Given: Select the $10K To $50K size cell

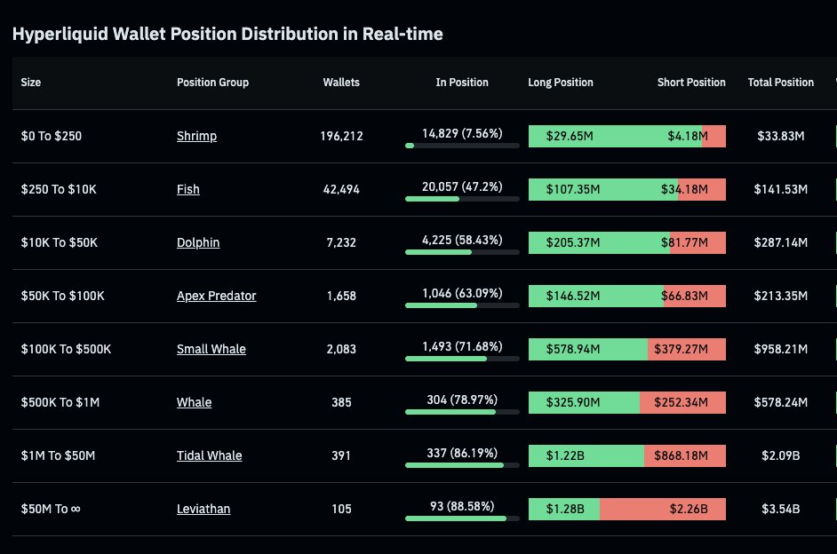Looking at the screenshot, I should pyautogui.click(x=60, y=242).
